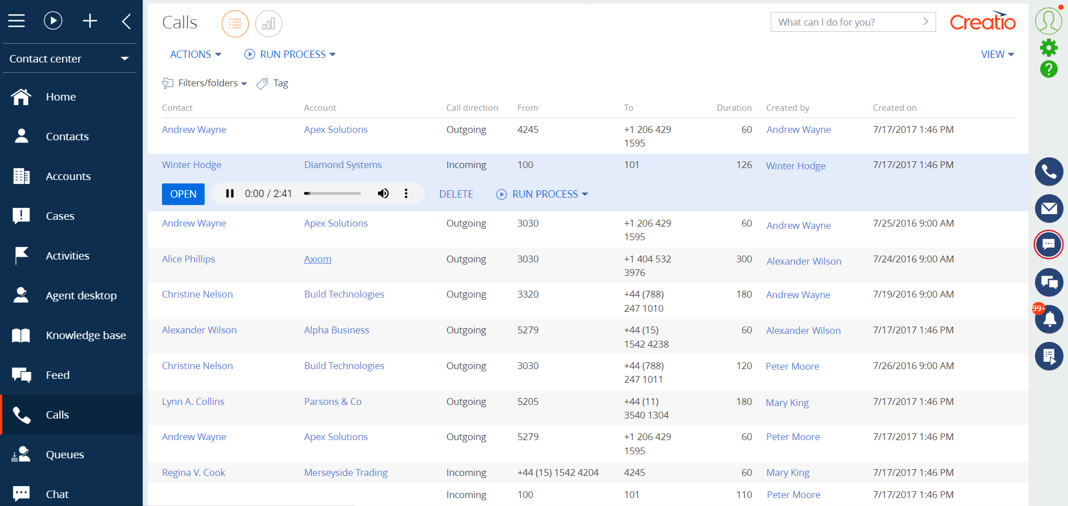Sort by the Call direction column header
1068x506 pixels.
(x=472, y=108)
